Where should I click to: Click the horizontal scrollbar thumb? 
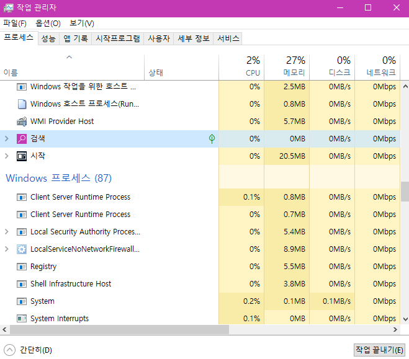tap(119, 330)
